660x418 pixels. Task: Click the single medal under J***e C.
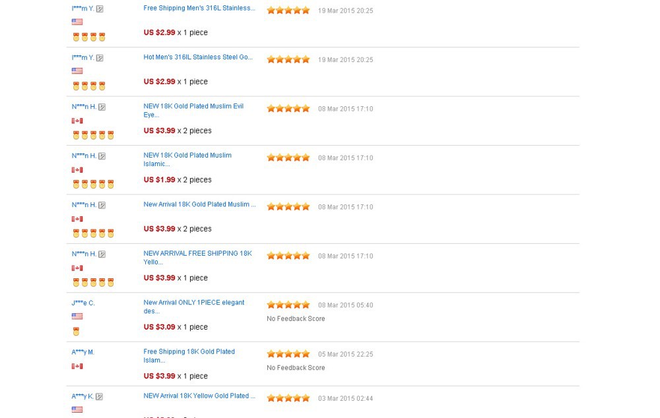(x=76, y=332)
